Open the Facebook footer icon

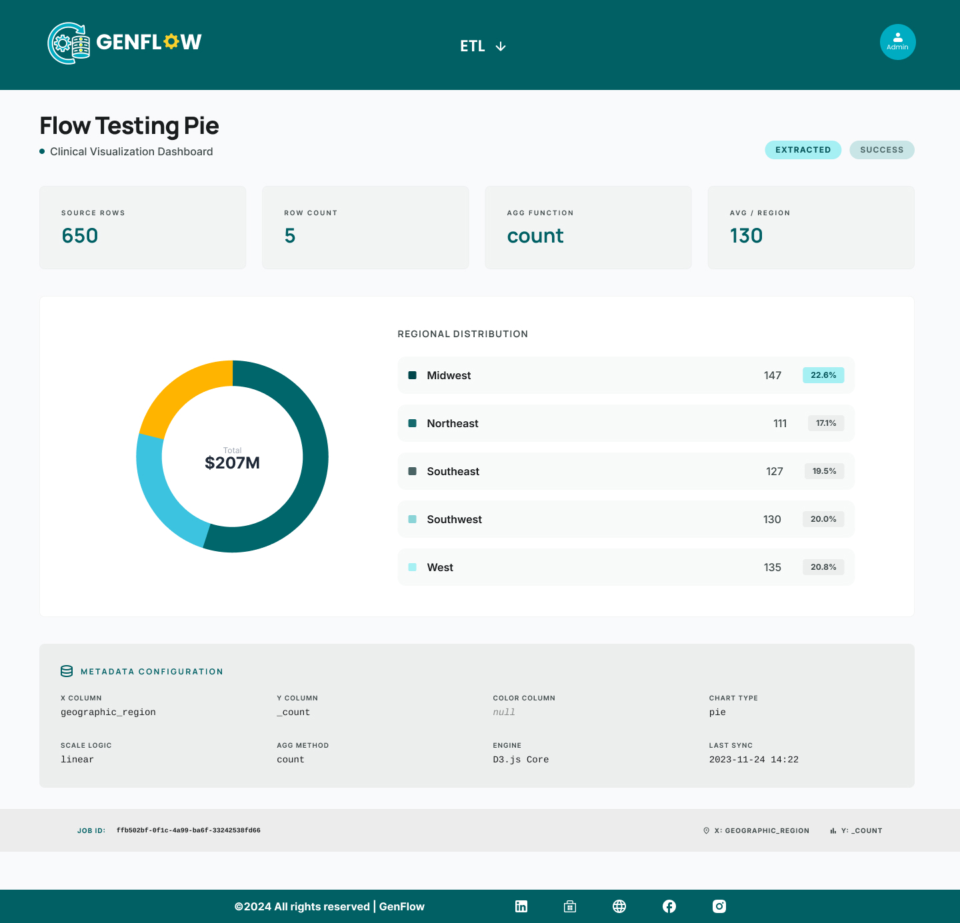[x=669, y=906]
